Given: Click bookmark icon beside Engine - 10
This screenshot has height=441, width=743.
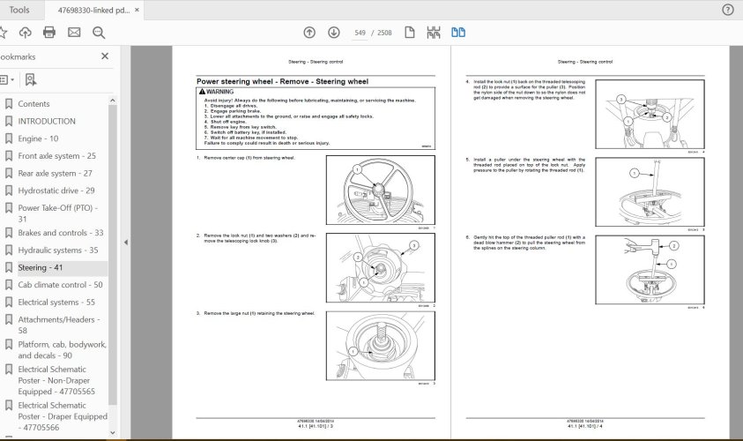Looking at the screenshot, I should pos(9,138).
